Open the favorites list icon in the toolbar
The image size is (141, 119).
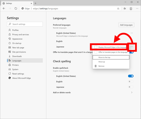125,9
